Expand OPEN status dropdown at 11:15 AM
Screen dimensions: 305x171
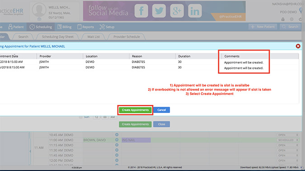tap(288, 145)
